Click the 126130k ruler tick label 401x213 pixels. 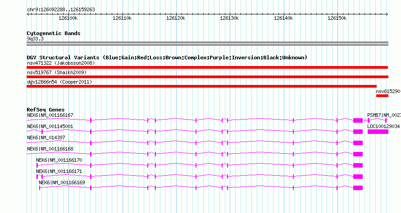click(x=230, y=18)
